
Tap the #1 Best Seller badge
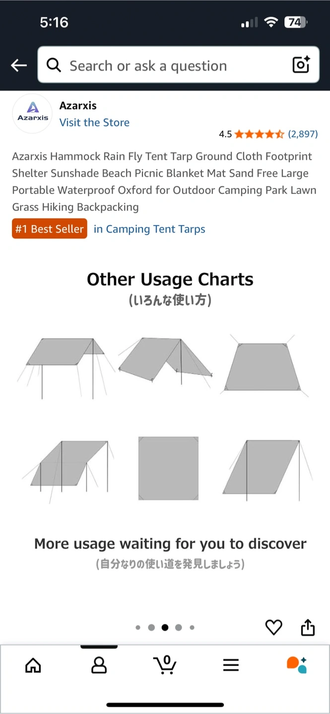click(50, 229)
